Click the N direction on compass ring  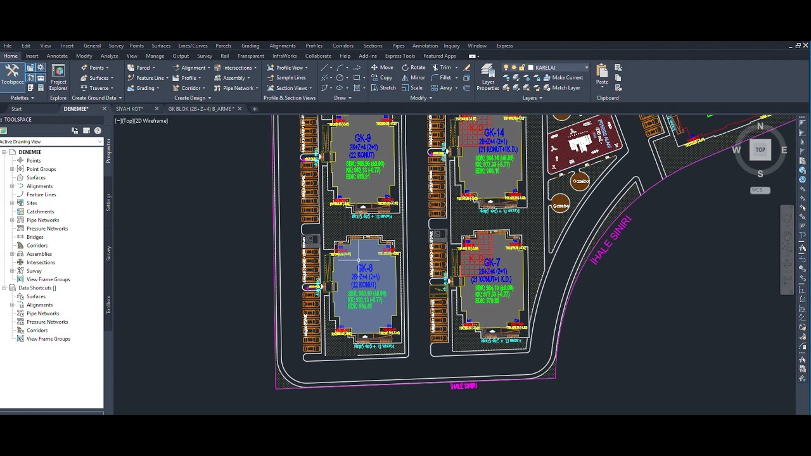pos(760,127)
